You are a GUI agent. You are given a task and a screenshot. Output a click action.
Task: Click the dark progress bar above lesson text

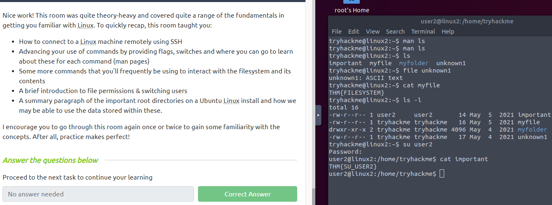[x=153, y=1]
